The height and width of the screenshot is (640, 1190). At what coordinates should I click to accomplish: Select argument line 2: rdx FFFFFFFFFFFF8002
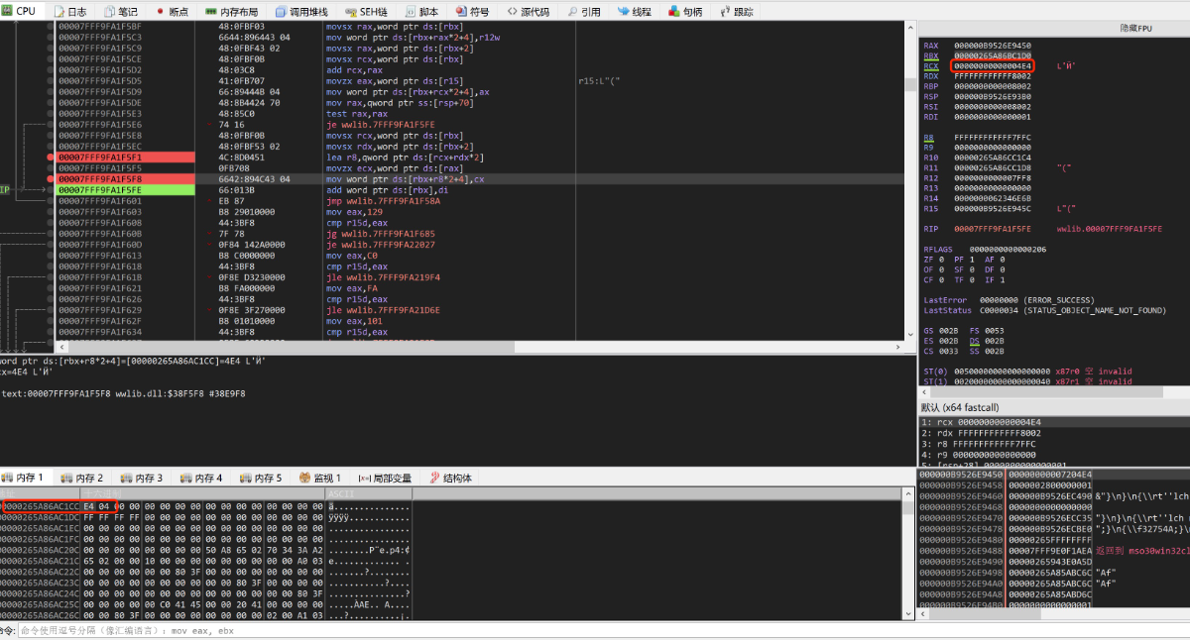pyautogui.click(x=983, y=433)
